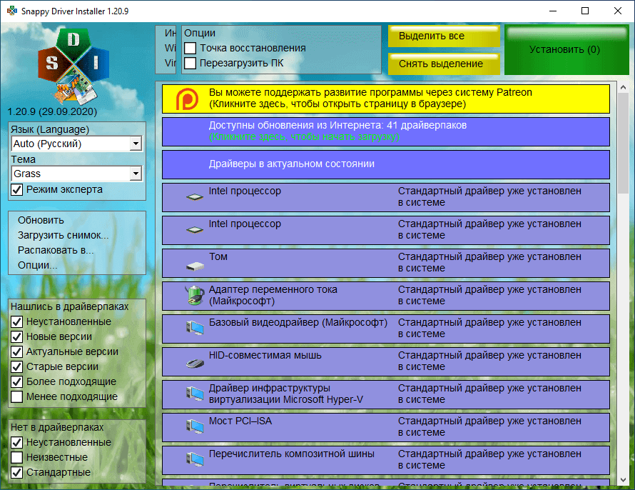This screenshot has height=490, width=635.
Task: Click the Выделить все button
Action: (x=444, y=36)
